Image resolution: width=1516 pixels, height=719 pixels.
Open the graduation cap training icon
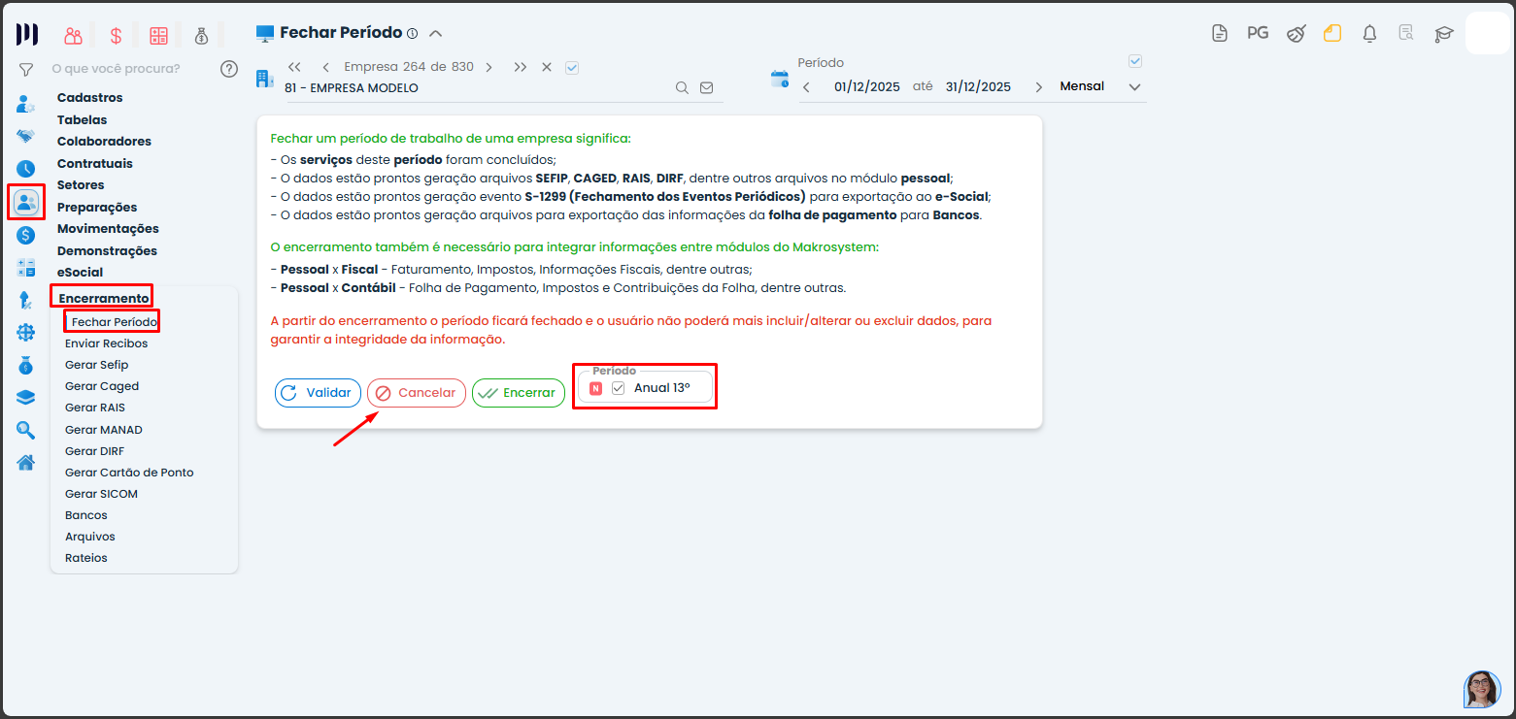1444,34
